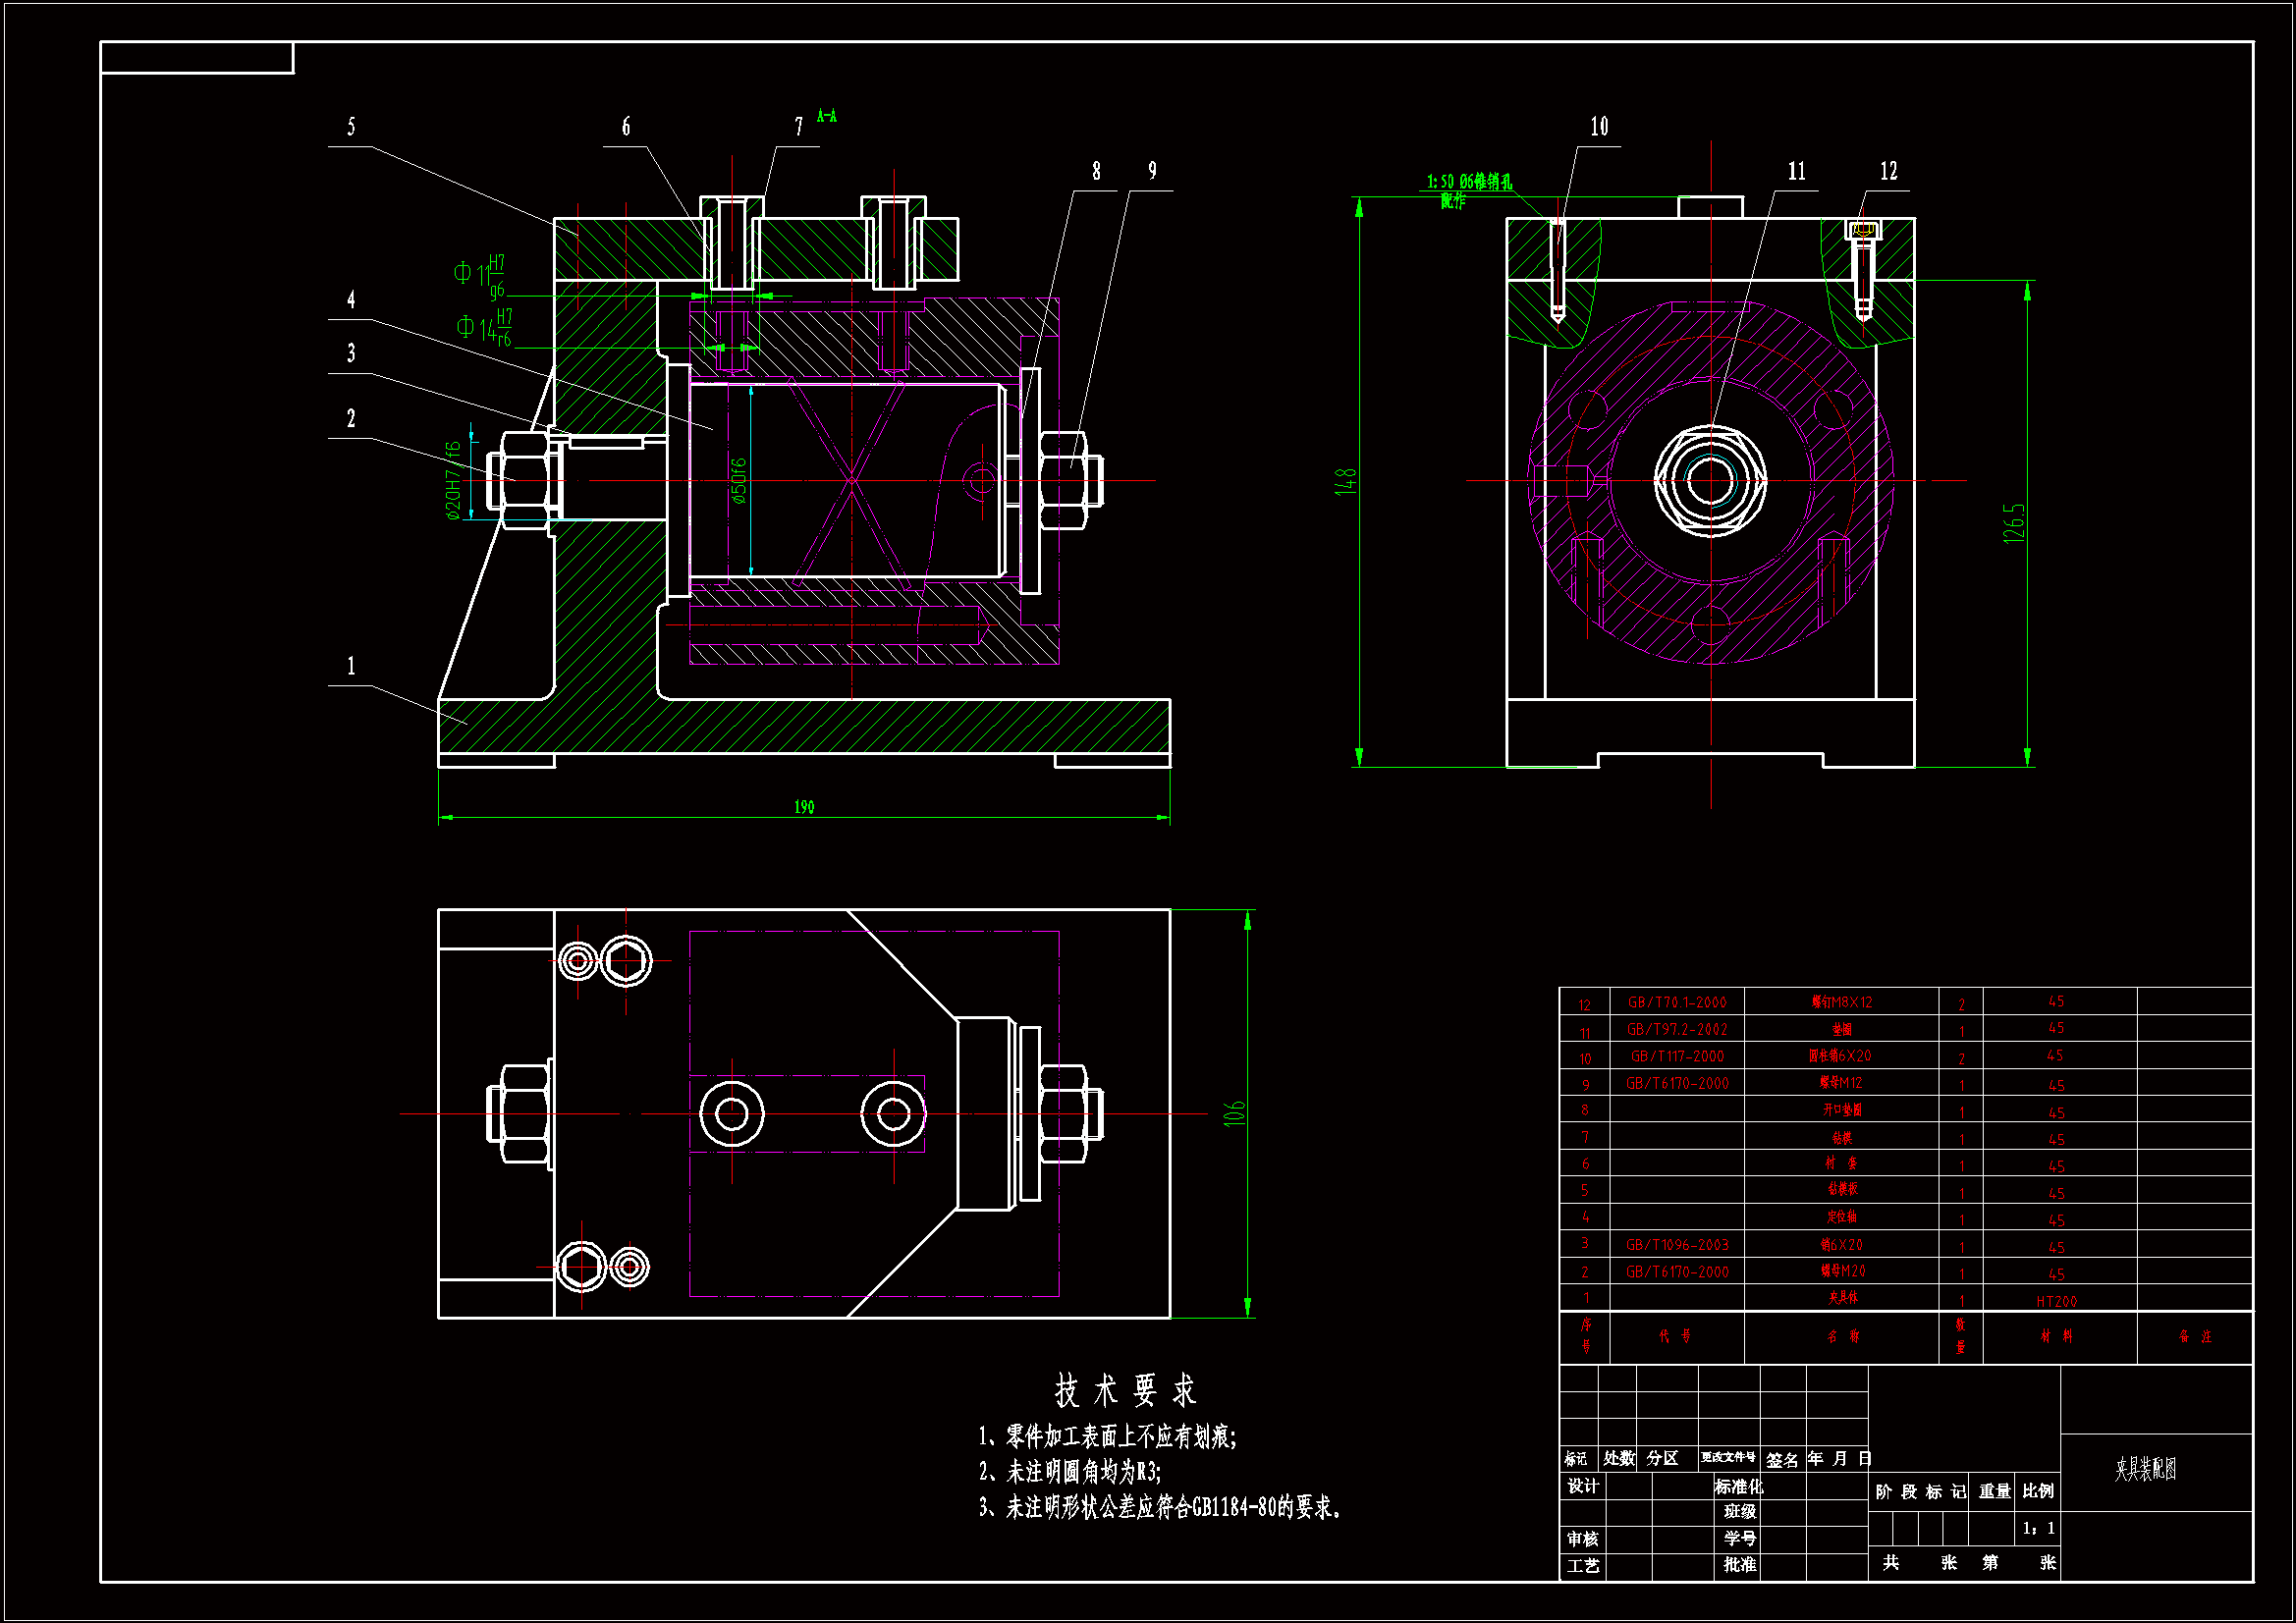Select the 螺母M20 name cell
Image resolution: width=2296 pixels, height=1623 pixels.
pyautogui.click(x=1842, y=1272)
